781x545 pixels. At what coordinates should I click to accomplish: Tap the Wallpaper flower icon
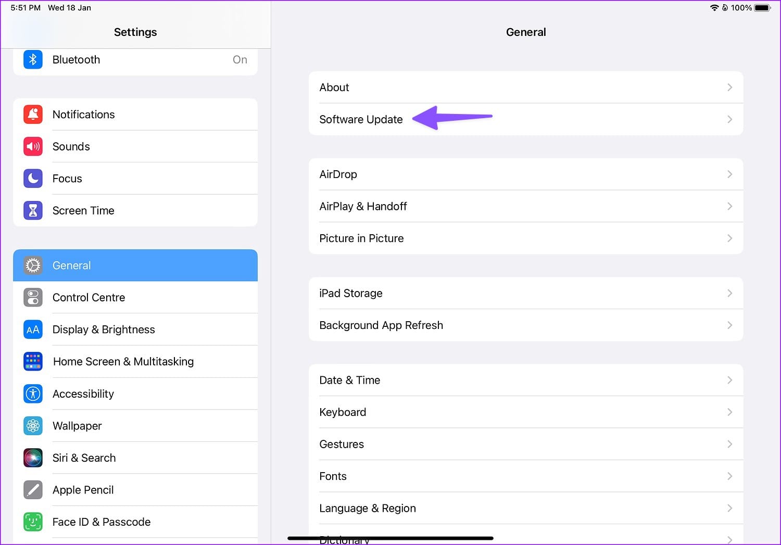(33, 426)
